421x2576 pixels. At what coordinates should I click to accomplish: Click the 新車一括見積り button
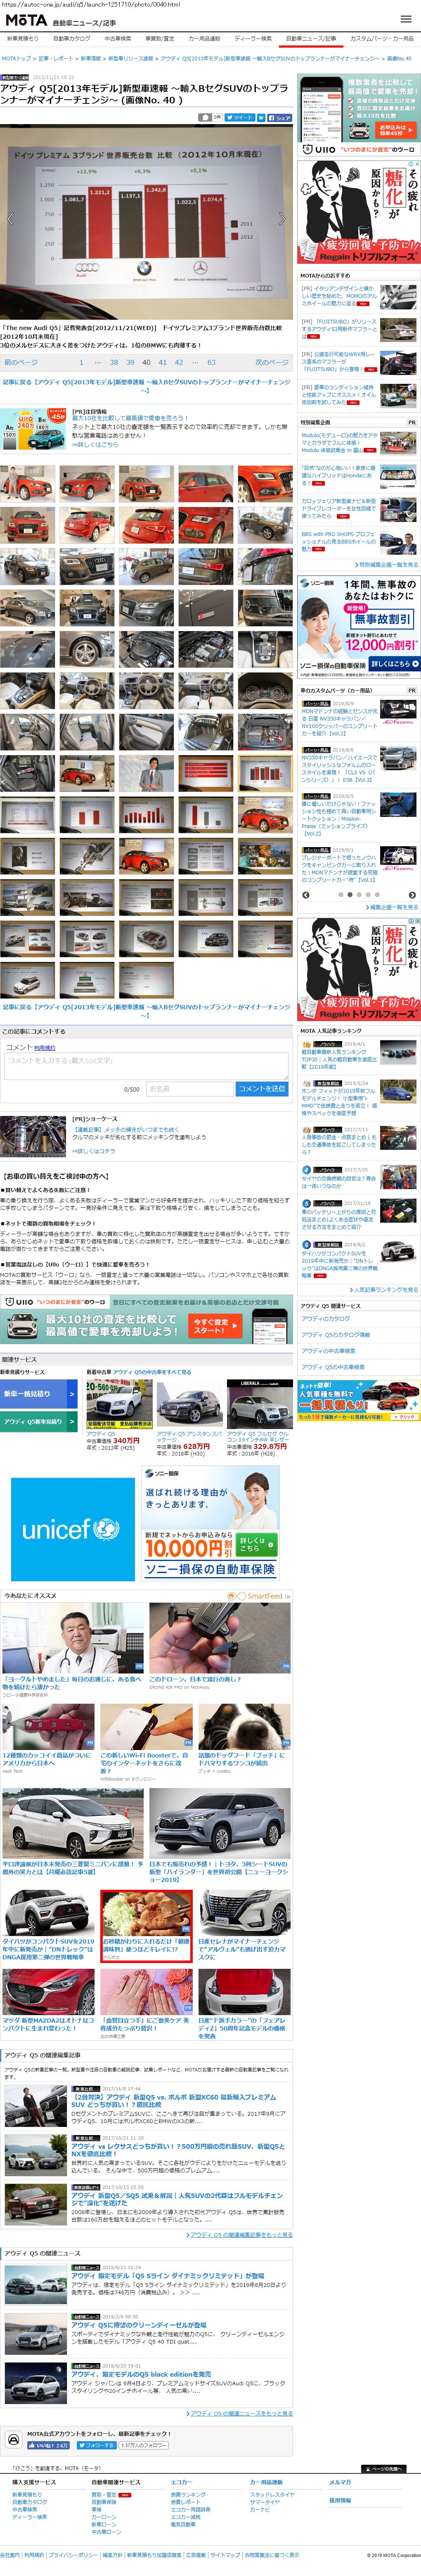(x=38, y=1393)
